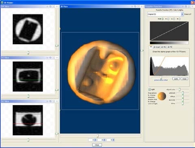This screenshot has width=195, height=148.
Task: Click the XY Slice horizontal position slider
Action: pyautogui.click(x=28, y=52)
